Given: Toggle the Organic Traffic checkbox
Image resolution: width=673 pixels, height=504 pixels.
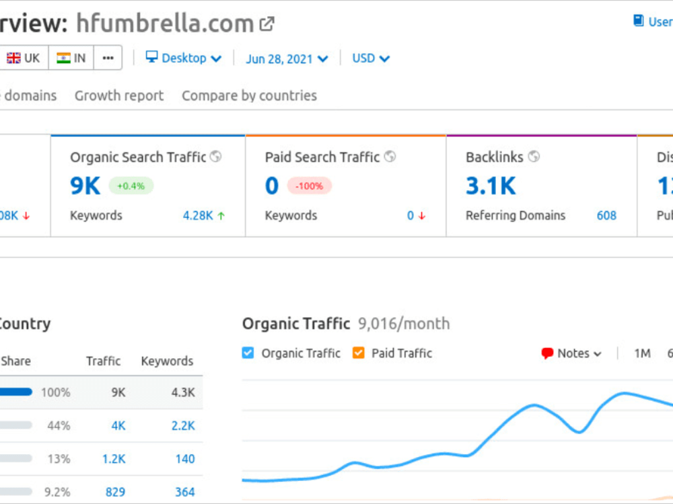Looking at the screenshot, I should (248, 353).
